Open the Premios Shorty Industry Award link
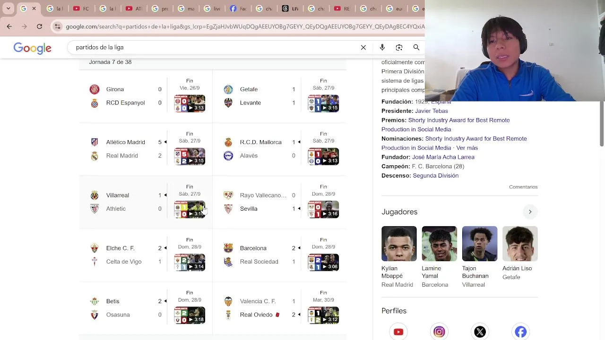 [446, 125]
